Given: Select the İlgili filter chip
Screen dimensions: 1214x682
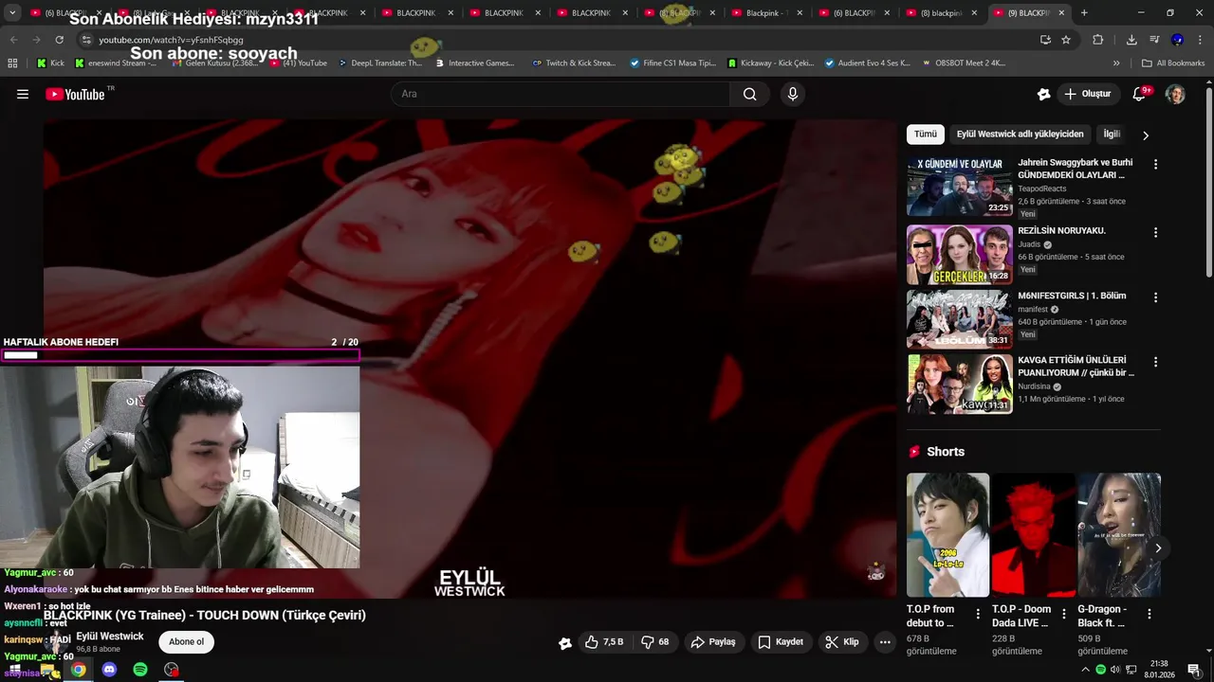Looking at the screenshot, I should pos(1112,135).
